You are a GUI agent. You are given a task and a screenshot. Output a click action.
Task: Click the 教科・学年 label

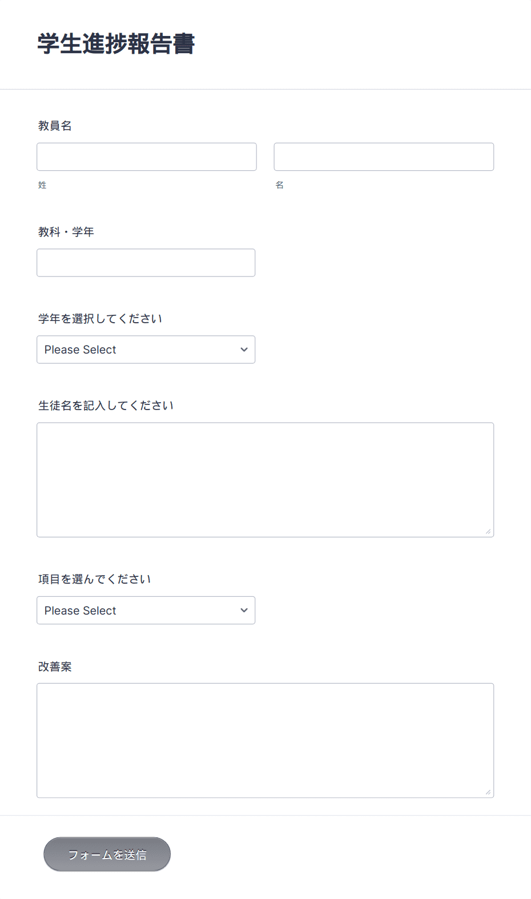[66, 232]
